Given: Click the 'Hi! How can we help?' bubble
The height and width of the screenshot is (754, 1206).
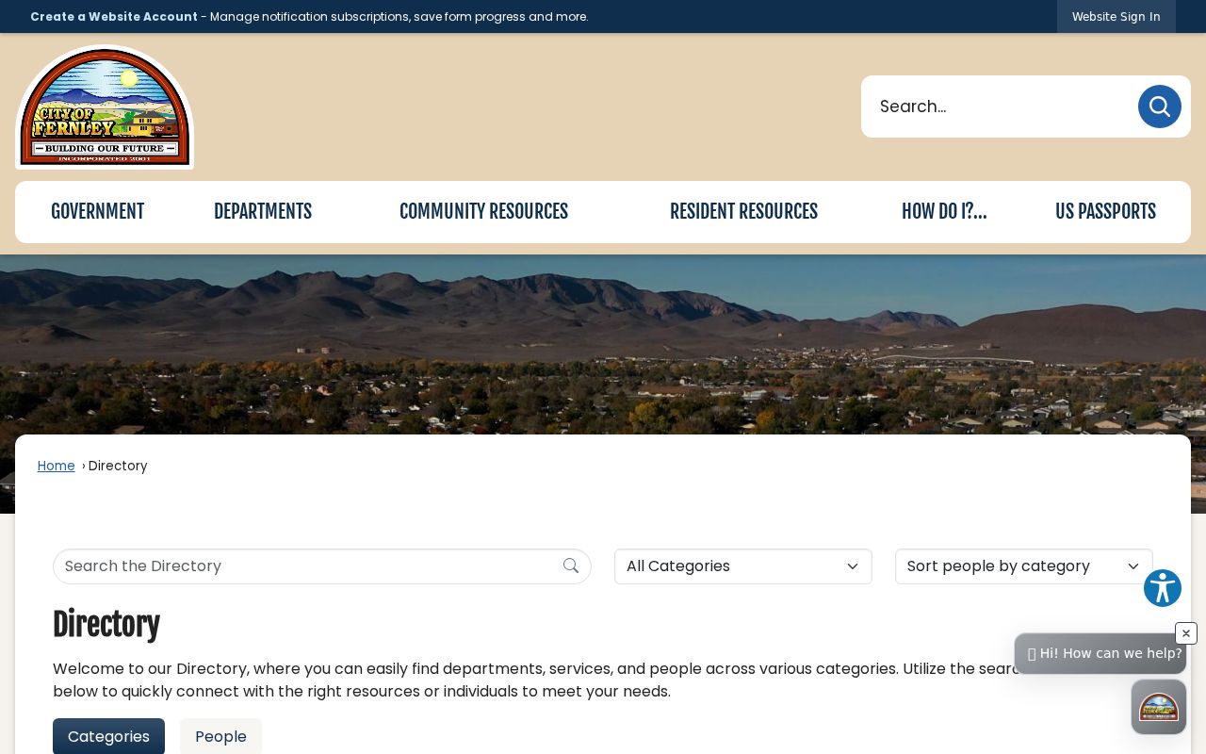Looking at the screenshot, I should coord(1100,653).
